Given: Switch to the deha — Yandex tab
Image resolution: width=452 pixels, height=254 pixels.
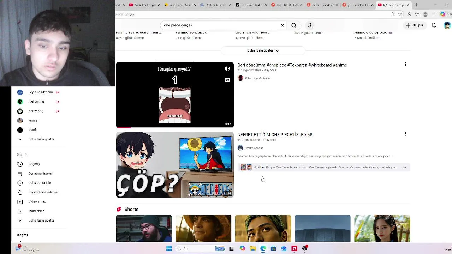Looking at the screenshot, I should [x=322, y=5].
